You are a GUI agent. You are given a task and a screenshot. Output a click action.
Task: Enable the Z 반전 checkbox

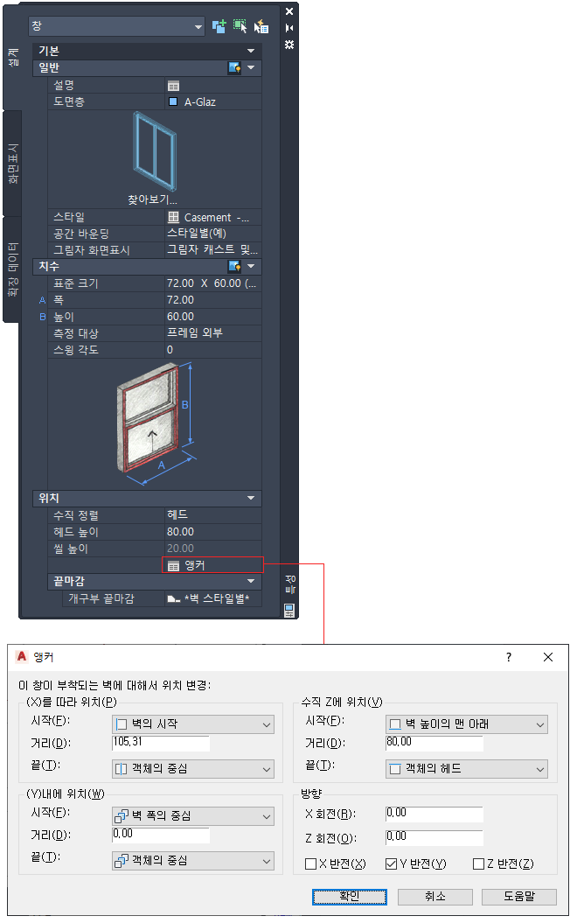coord(479,864)
